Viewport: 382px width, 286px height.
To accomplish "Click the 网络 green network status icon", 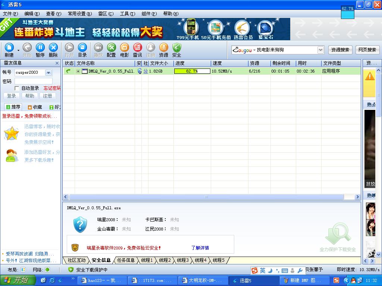I will pyautogui.click(x=47, y=270).
